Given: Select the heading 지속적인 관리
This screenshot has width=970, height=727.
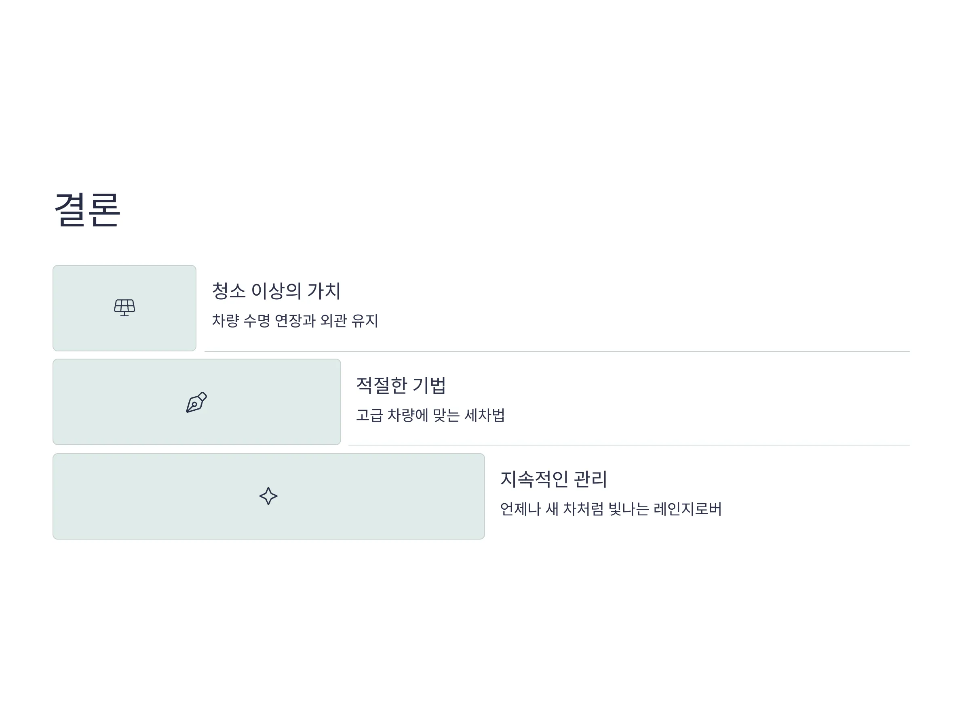Looking at the screenshot, I should 553,479.
